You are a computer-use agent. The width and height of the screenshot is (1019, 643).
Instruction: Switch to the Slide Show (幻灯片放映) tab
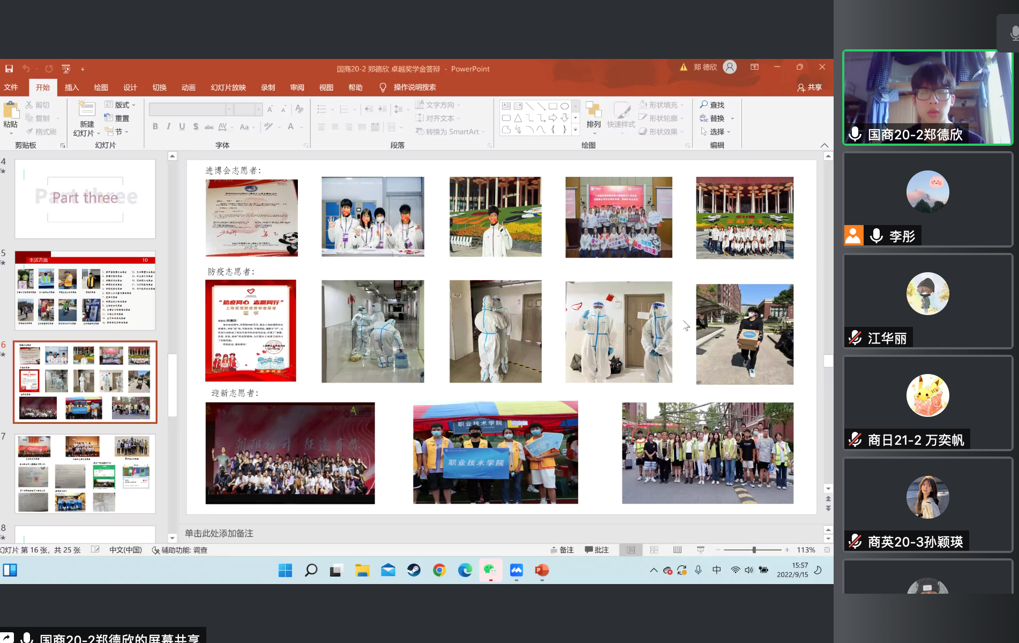tap(228, 87)
